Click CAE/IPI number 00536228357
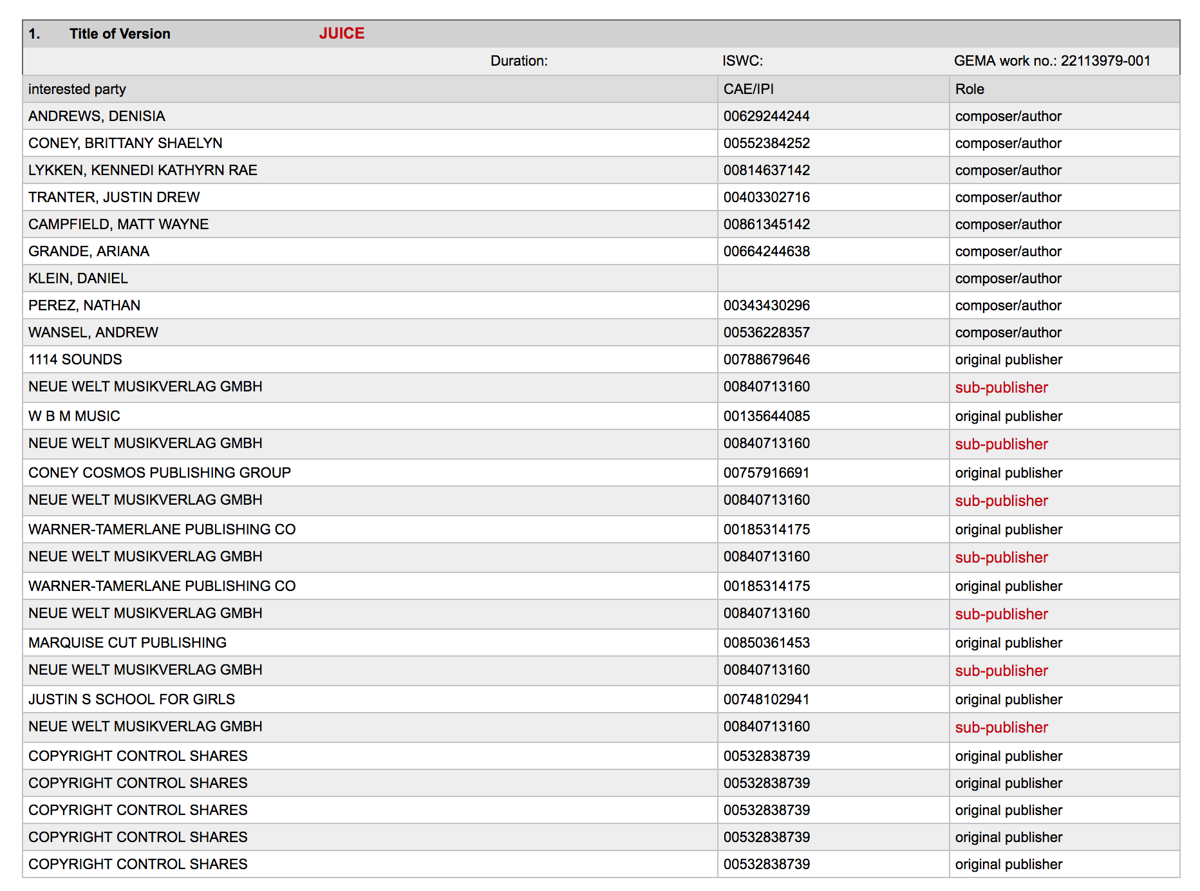The image size is (1200, 891). tap(767, 333)
